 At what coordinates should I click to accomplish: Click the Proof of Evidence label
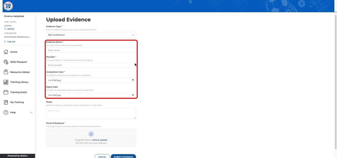click(55, 123)
